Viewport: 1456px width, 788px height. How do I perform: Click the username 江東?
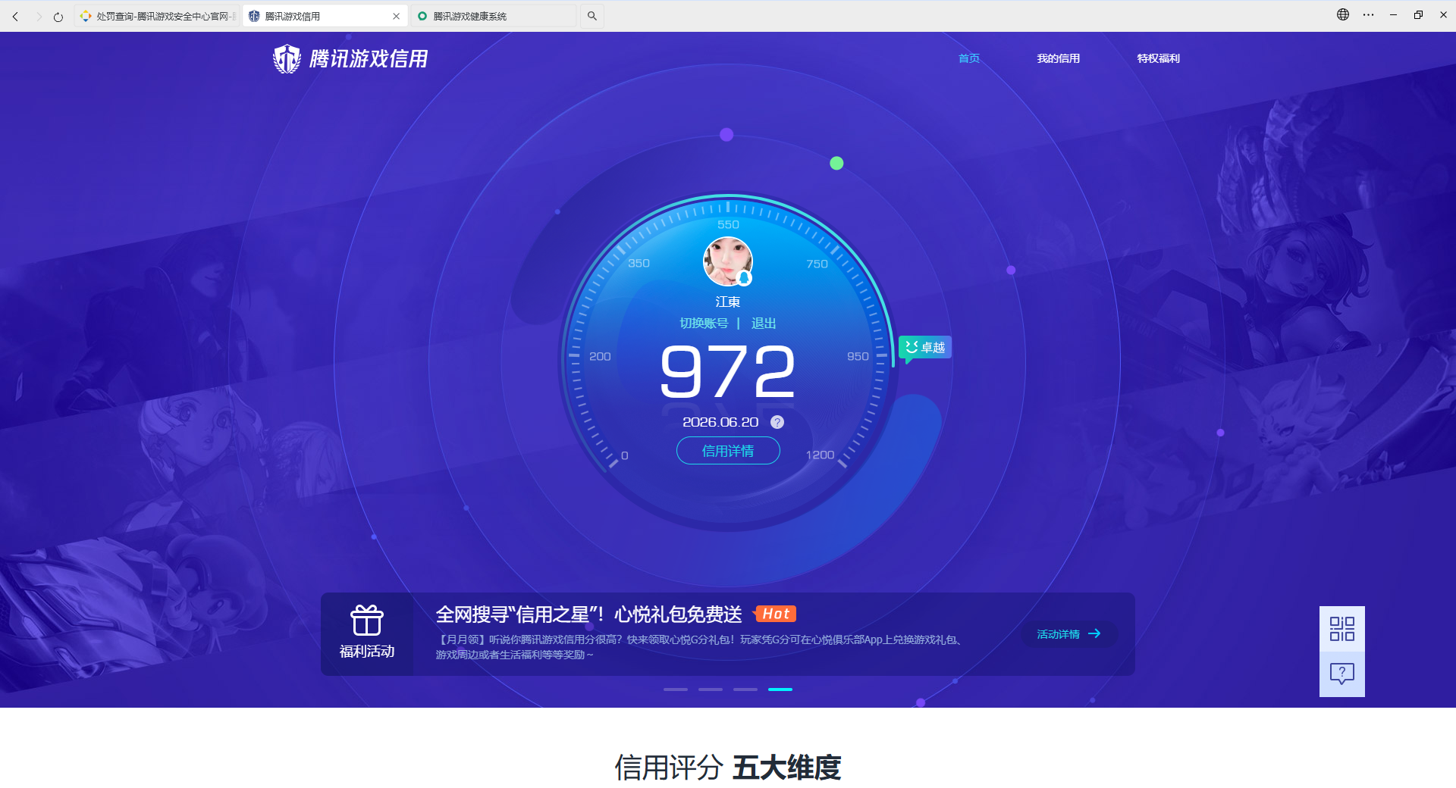[728, 302]
